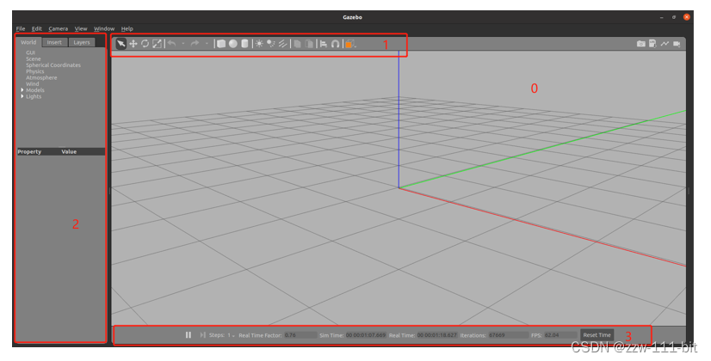
Task: Add a point light
Action: click(x=259, y=44)
